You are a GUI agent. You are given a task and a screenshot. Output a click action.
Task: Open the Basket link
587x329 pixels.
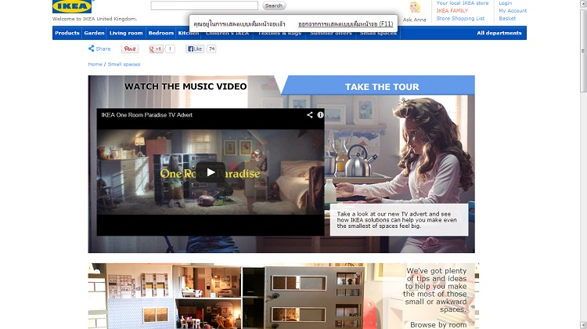(x=507, y=18)
